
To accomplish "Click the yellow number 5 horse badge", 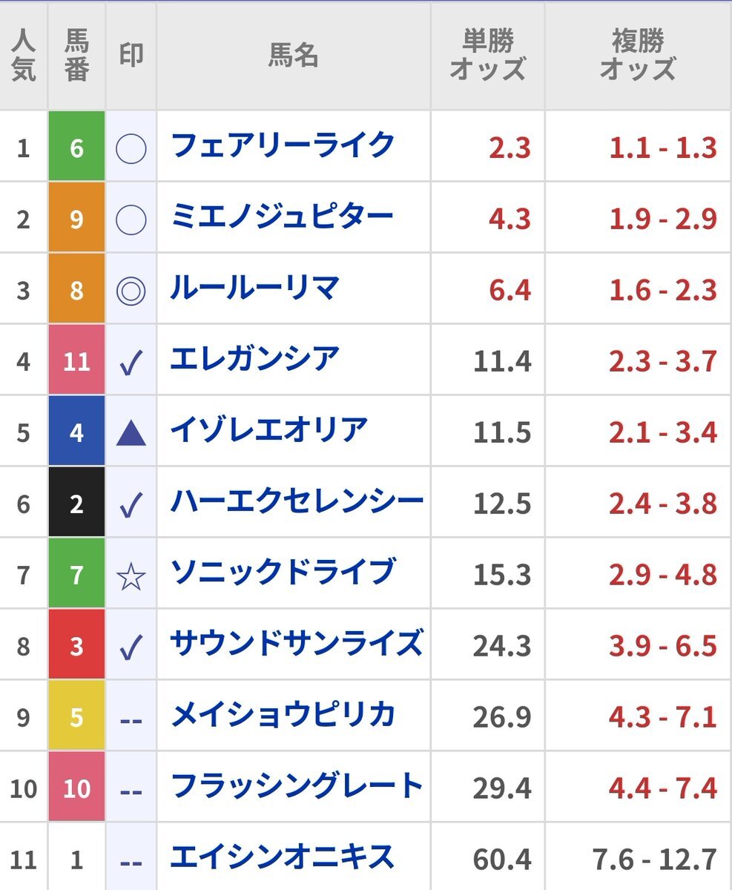I will tap(76, 717).
